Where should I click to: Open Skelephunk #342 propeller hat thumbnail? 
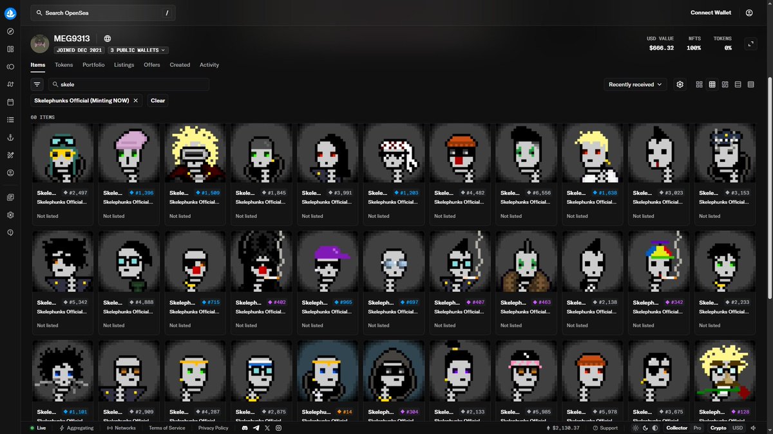[658, 262]
